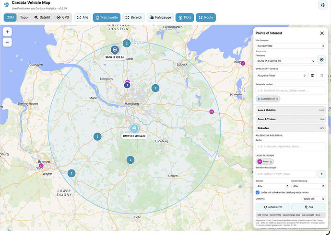The image size is (331, 236).
Task: Switch the base map to Satellit
Action: pyautogui.click(x=42, y=18)
